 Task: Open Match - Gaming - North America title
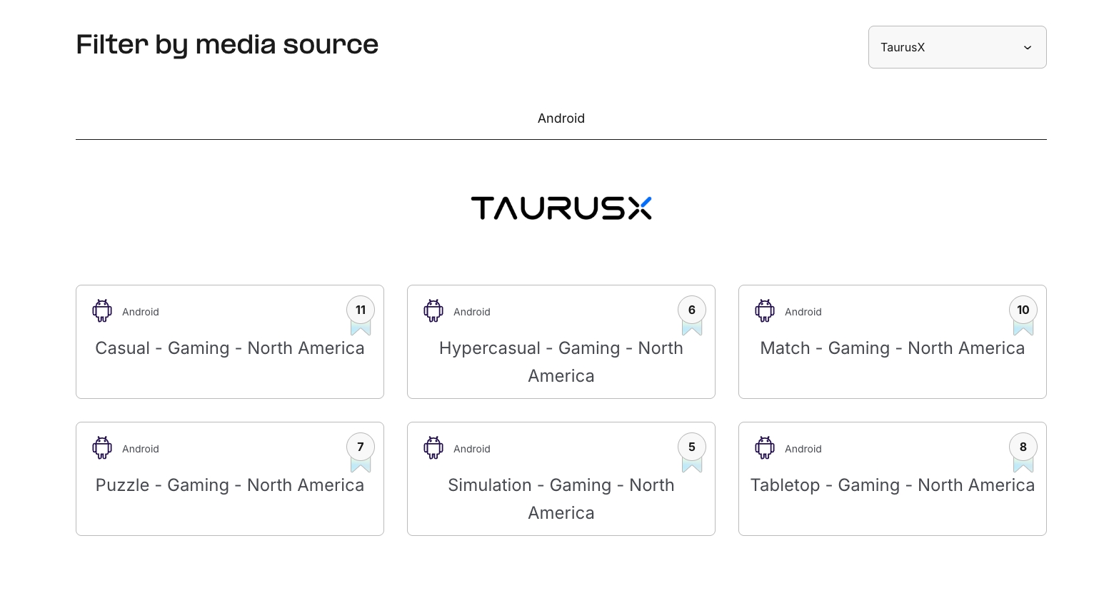coord(892,348)
